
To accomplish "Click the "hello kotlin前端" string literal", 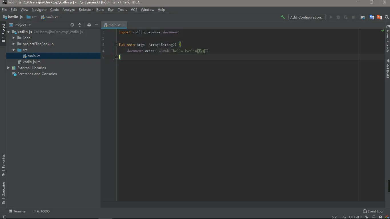I will (189, 51).
